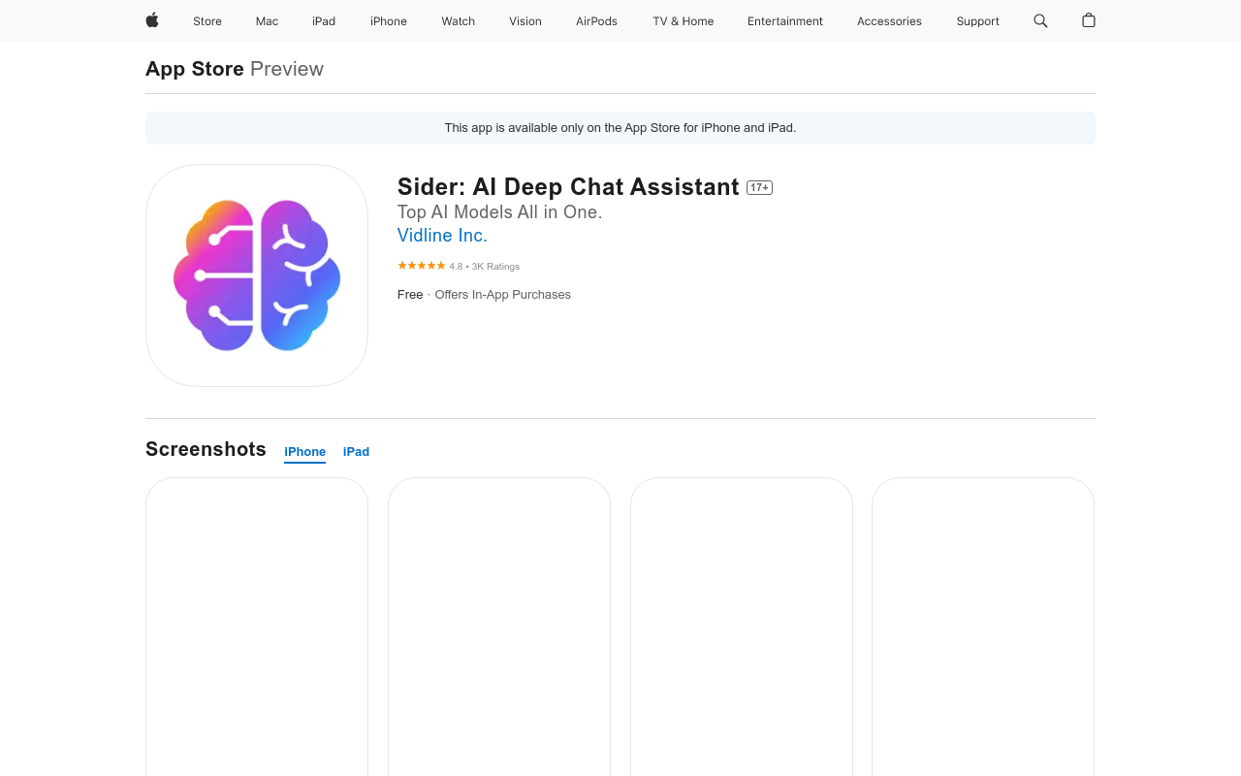Click the app title Sider: AI Deep Chat Assistant
The height and width of the screenshot is (776, 1241).
(568, 187)
